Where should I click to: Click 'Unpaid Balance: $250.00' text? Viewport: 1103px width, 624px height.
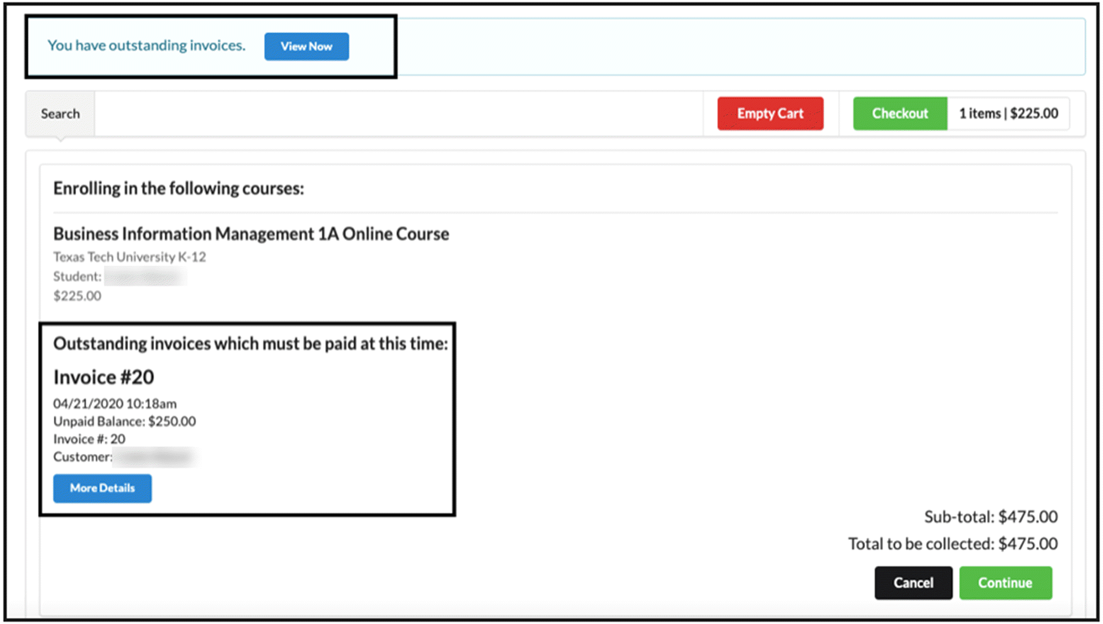pos(124,422)
